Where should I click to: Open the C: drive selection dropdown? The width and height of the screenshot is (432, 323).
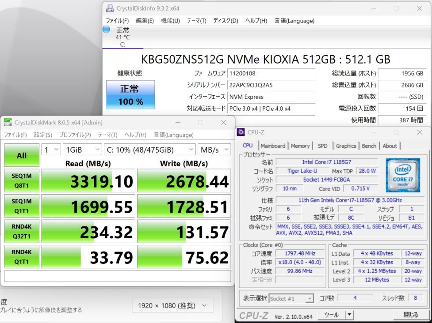(149, 150)
